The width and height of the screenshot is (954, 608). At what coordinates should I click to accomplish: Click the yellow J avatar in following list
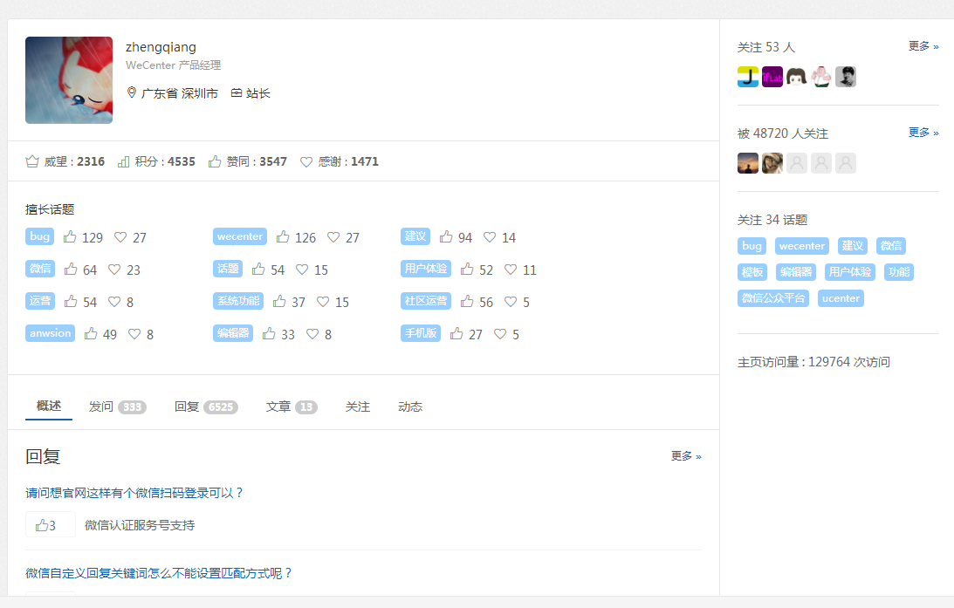click(x=748, y=77)
